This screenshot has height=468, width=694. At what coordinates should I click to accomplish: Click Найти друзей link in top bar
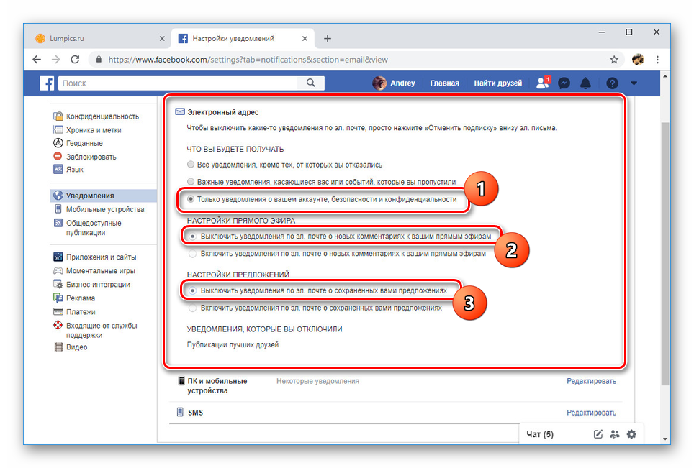[x=497, y=83]
